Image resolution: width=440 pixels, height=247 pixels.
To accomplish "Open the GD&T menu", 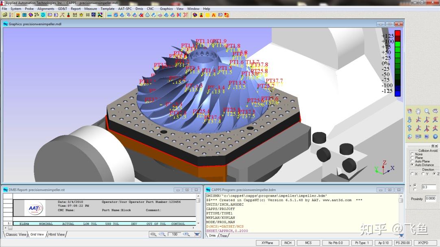I will point(63,9).
